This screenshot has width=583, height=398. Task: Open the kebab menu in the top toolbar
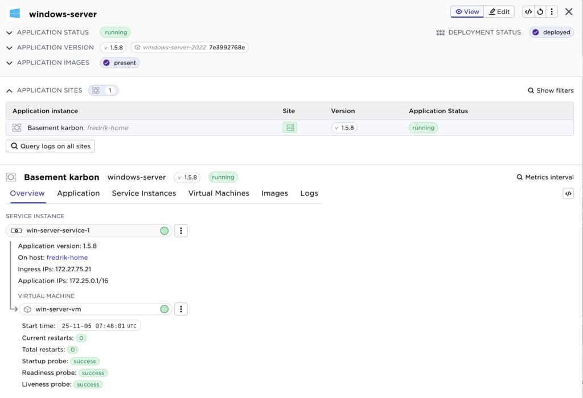tap(551, 11)
